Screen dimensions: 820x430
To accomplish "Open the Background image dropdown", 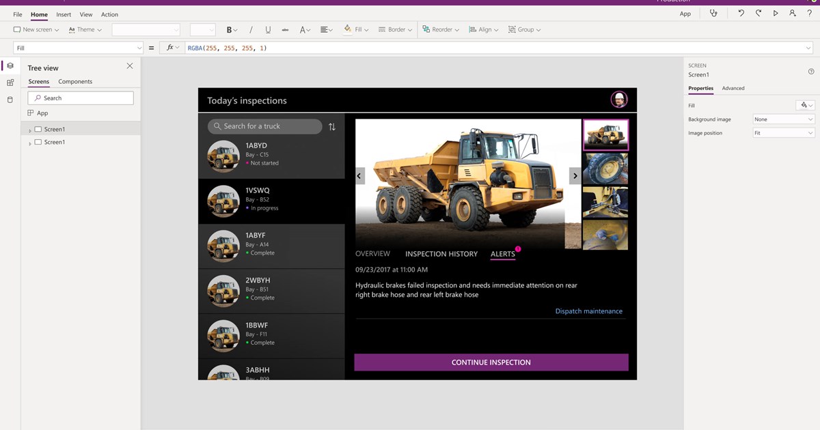I will pyautogui.click(x=783, y=119).
